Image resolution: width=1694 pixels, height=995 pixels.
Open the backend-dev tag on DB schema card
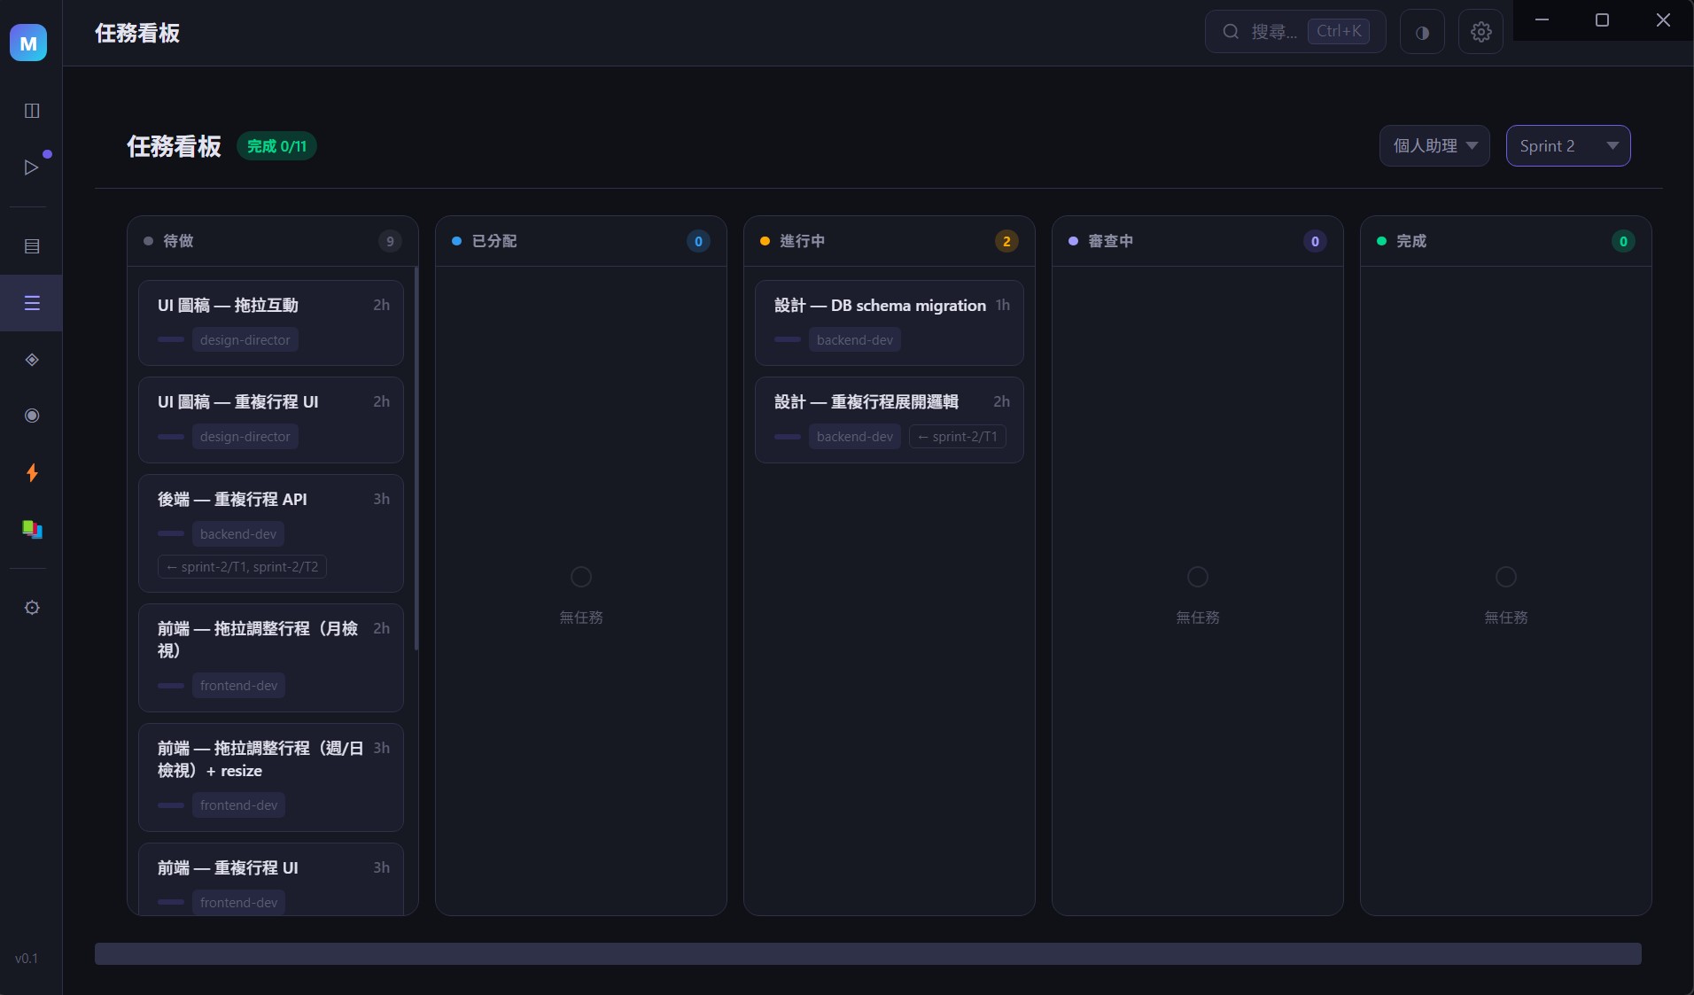[855, 339]
